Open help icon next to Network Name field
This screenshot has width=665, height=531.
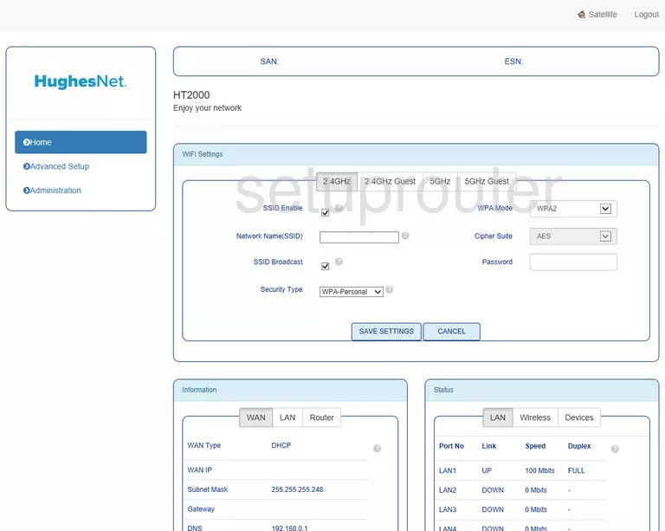coord(405,236)
